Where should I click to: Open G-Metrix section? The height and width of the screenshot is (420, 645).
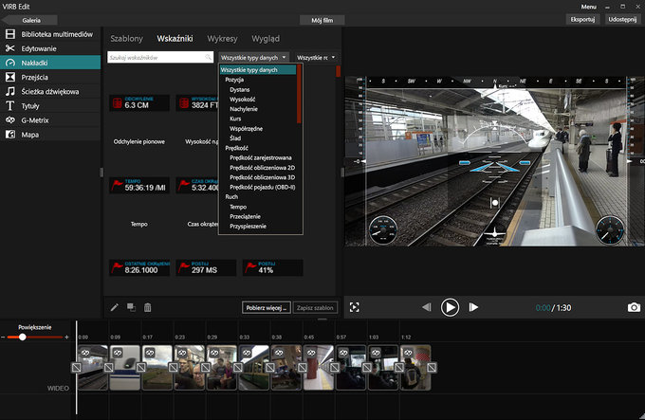tap(50, 120)
